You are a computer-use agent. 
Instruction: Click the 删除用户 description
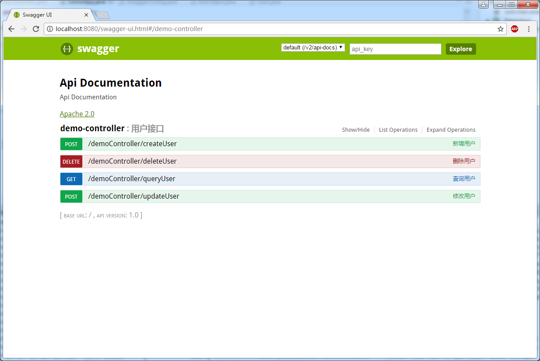[x=464, y=161]
